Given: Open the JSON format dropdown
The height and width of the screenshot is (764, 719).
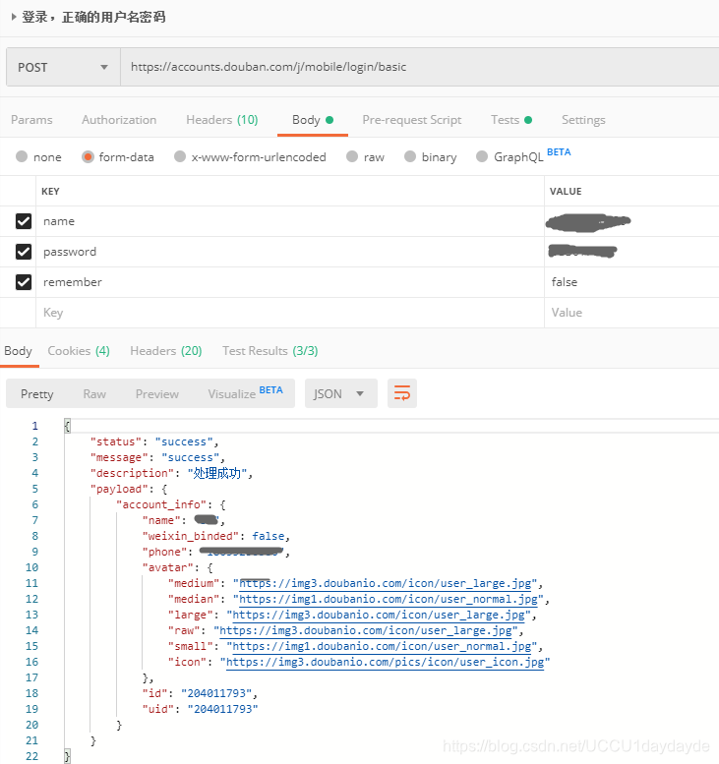Looking at the screenshot, I should click(x=340, y=393).
